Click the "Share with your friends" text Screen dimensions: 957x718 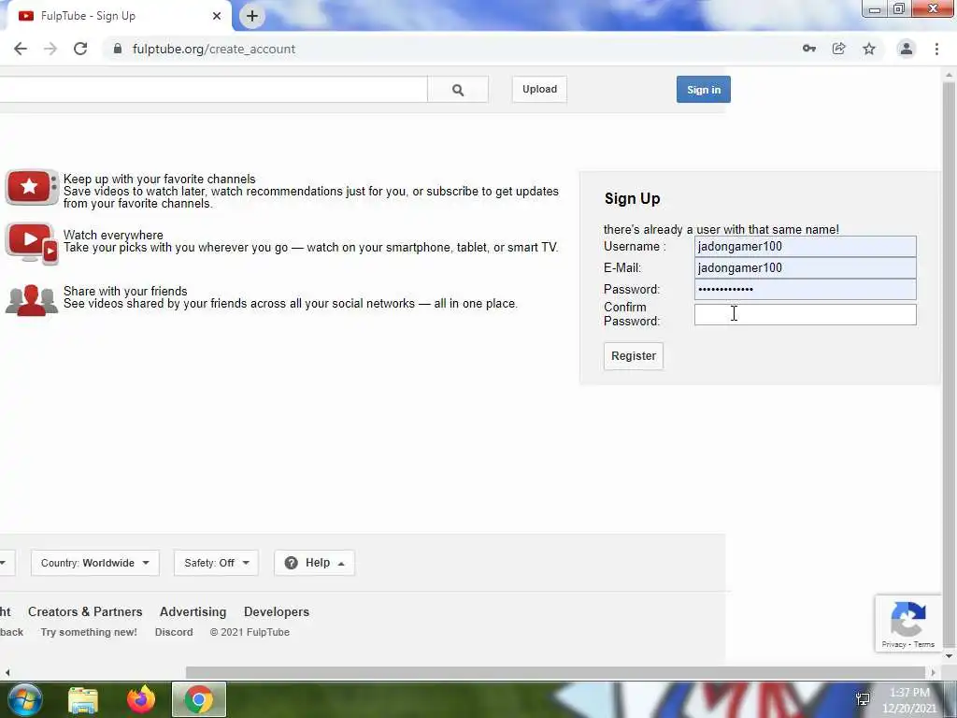(x=125, y=292)
